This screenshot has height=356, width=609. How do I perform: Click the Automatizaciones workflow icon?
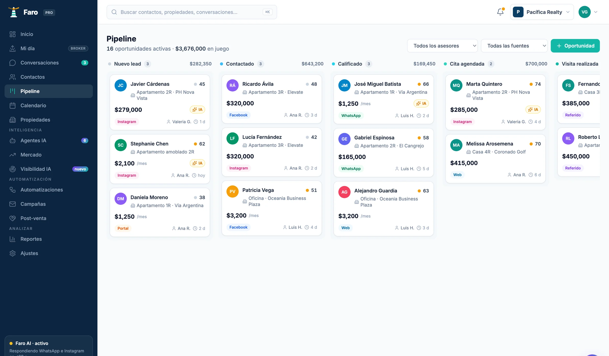click(12, 190)
